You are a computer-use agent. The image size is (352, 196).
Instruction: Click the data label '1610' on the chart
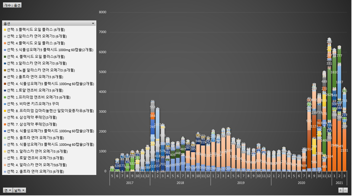pyautogui.click(x=334, y=72)
